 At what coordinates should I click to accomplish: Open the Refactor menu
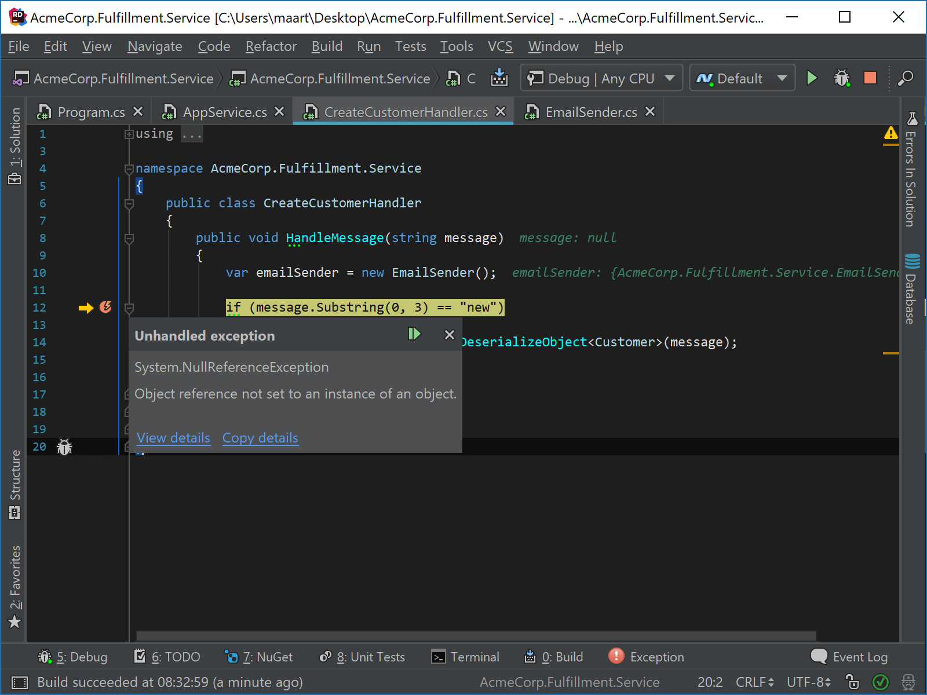click(271, 46)
